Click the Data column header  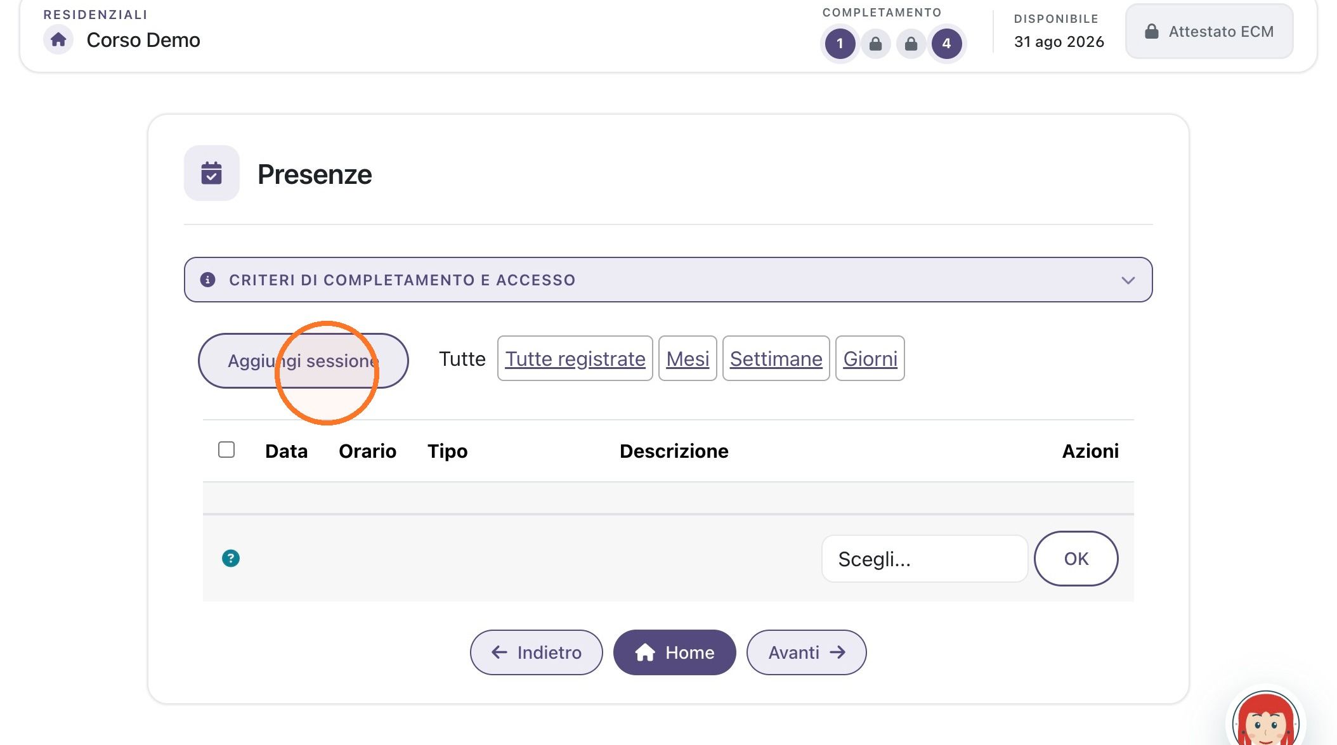tap(287, 451)
